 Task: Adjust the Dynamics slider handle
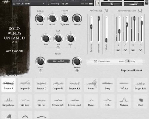click(x=91, y=26)
